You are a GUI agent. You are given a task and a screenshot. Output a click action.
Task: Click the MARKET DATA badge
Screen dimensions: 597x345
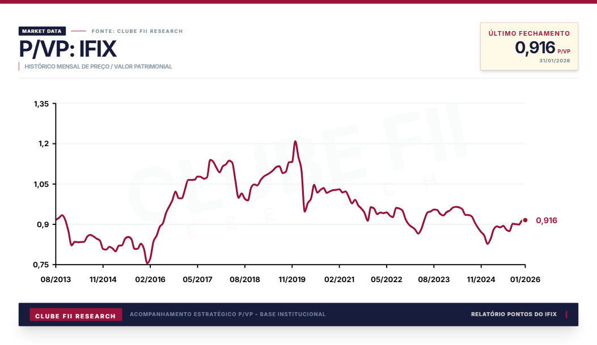43,31
